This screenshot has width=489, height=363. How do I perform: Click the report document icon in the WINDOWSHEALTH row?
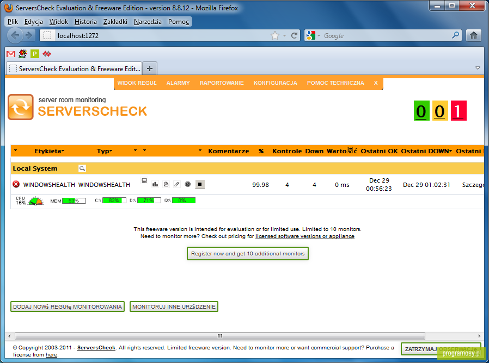tap(166, 184)
